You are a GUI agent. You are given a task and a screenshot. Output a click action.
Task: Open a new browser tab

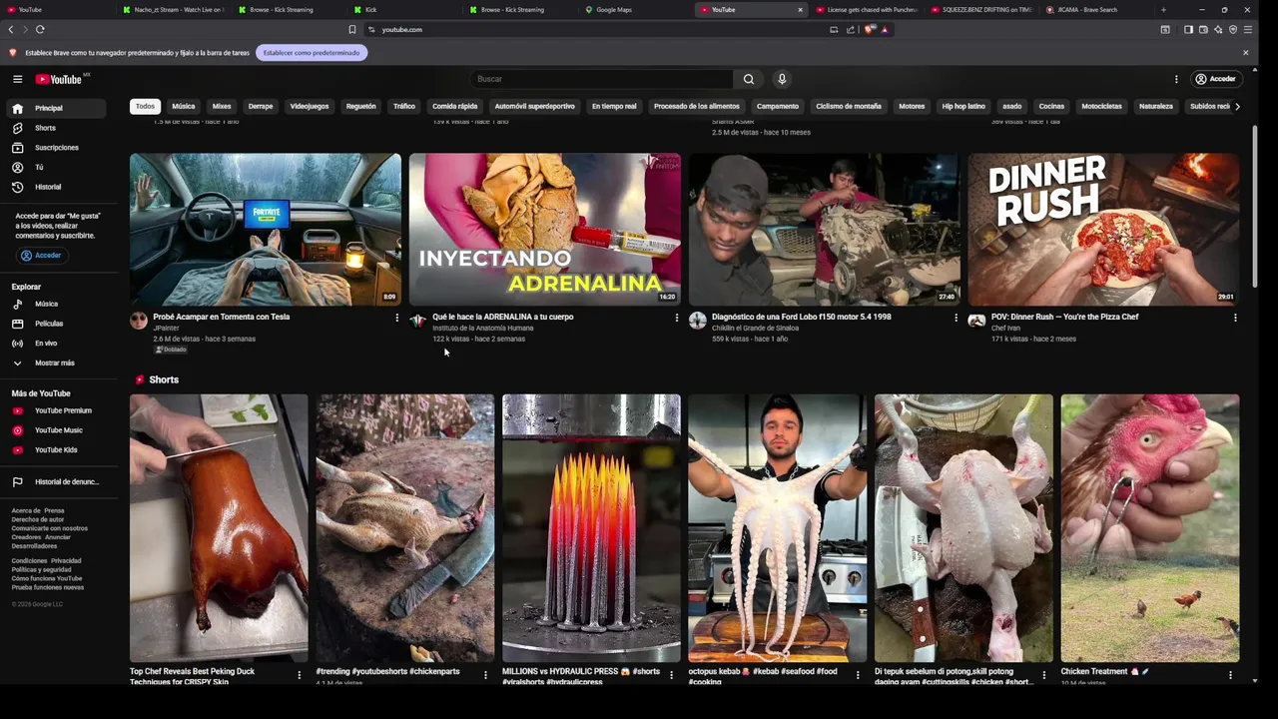tap(1162, 9)
